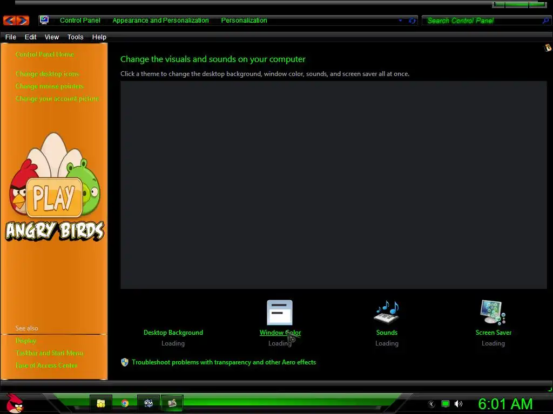Click the search magnifier icon
Viewport: 553px width, 414px height.
(x=545, y=21)
